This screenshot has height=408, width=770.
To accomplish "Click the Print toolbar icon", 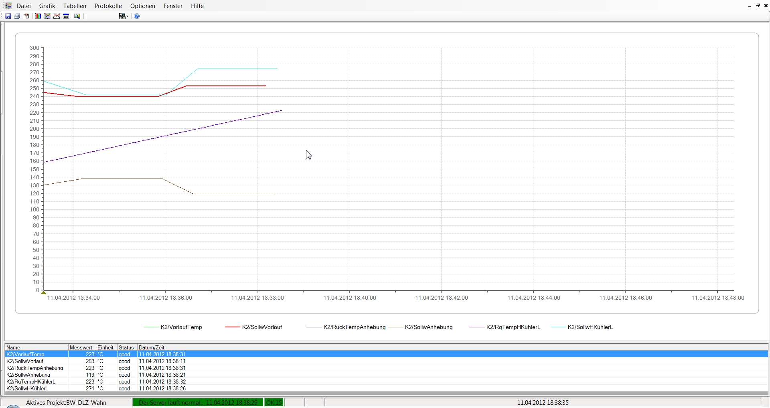I will tap(17, 16).
